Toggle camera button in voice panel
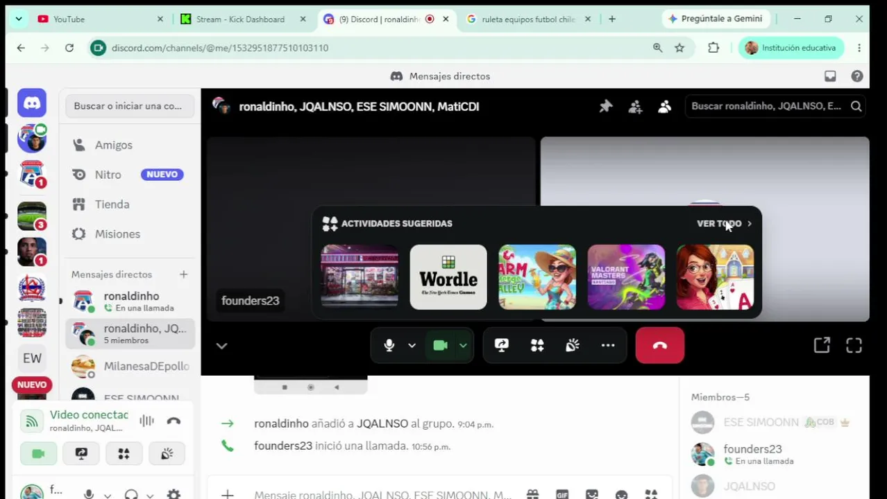 pyautogui.click(x=38, y=454)
